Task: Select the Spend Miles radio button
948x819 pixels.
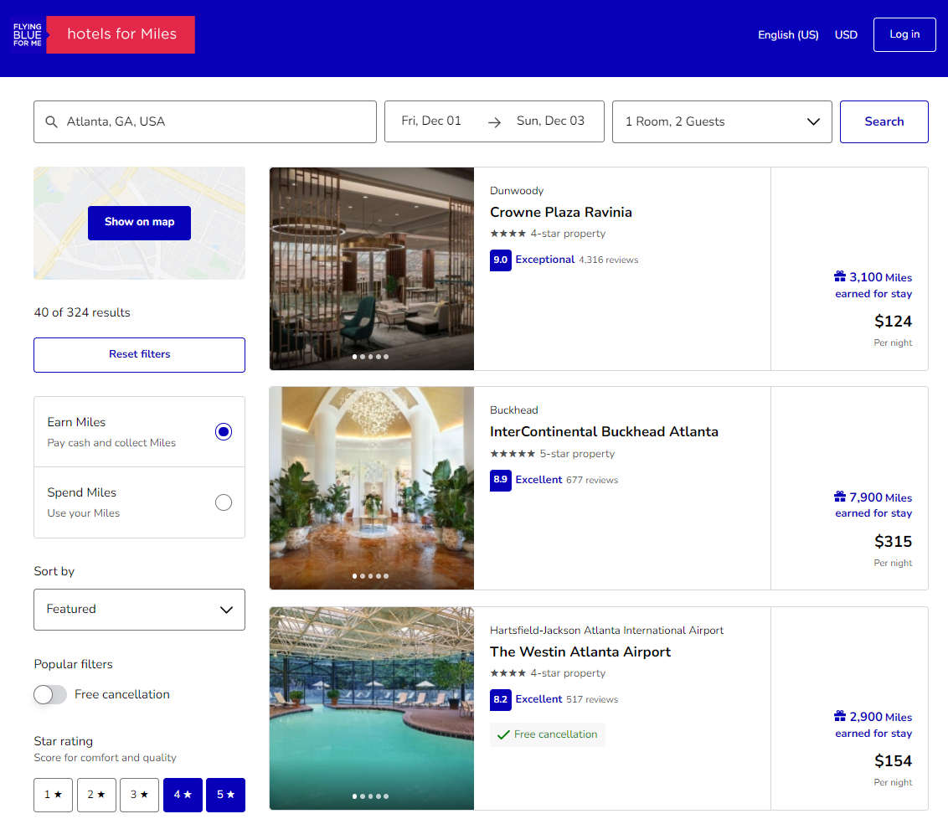Action: coord(224,502)
